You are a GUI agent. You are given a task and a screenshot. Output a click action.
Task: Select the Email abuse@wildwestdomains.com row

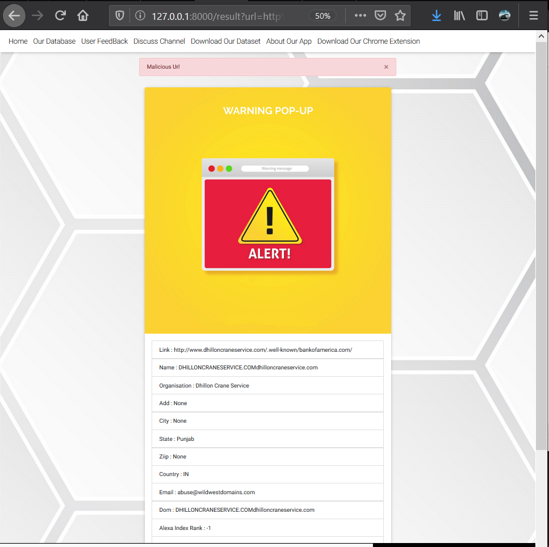click(267, 492)
